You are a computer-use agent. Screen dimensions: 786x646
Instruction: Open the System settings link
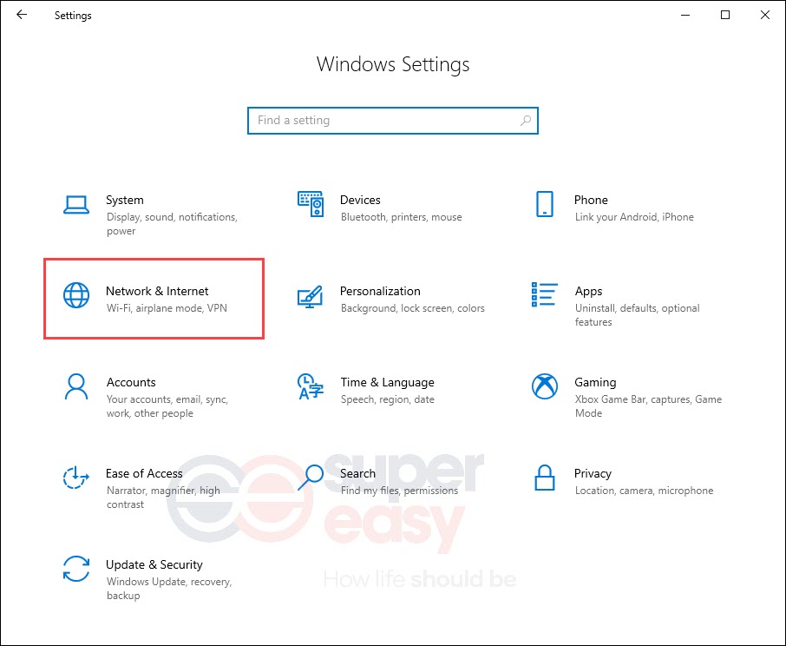click(x=124, y=200)
